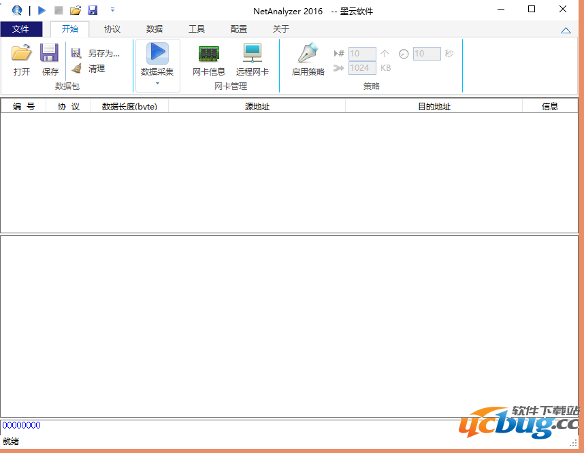This screenshot has width=584, height=453.
Task: Click quick access open folder icon
Action: coord(76,10)
